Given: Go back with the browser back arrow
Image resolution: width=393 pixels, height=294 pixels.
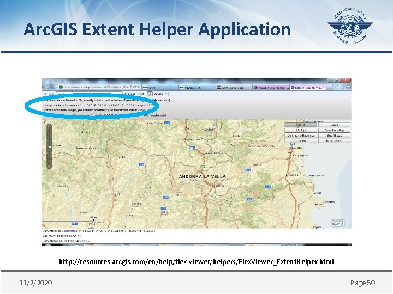Looking at the screenshot, I should coord(46,87).
